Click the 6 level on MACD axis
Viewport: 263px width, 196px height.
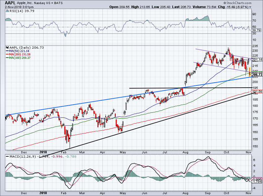254,160
